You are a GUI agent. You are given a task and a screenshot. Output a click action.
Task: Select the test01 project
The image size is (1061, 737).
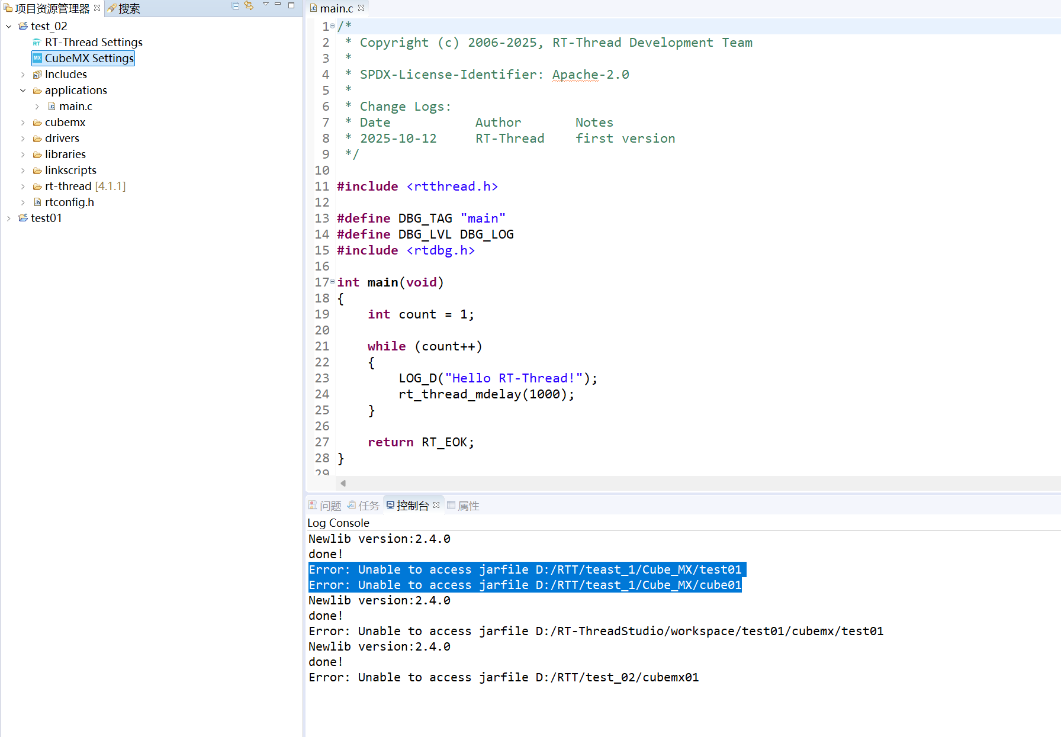pos(46,218)
